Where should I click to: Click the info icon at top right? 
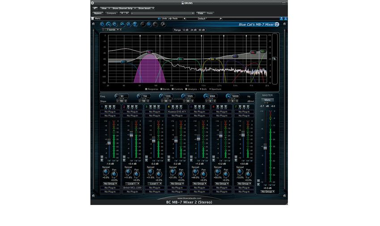click(286, 19)
